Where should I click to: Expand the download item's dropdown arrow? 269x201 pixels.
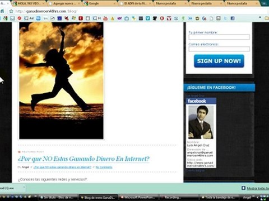[24, 188]
